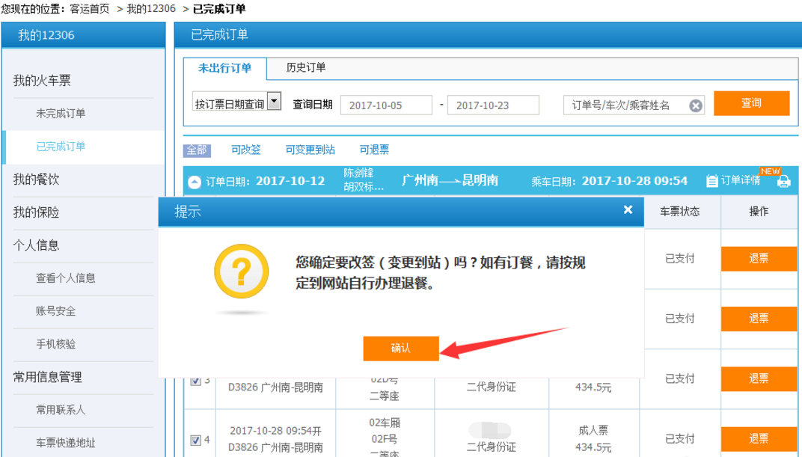Click the 确认 button in the dialog
This screenshot has width=802, height=457.
(401, 349)
